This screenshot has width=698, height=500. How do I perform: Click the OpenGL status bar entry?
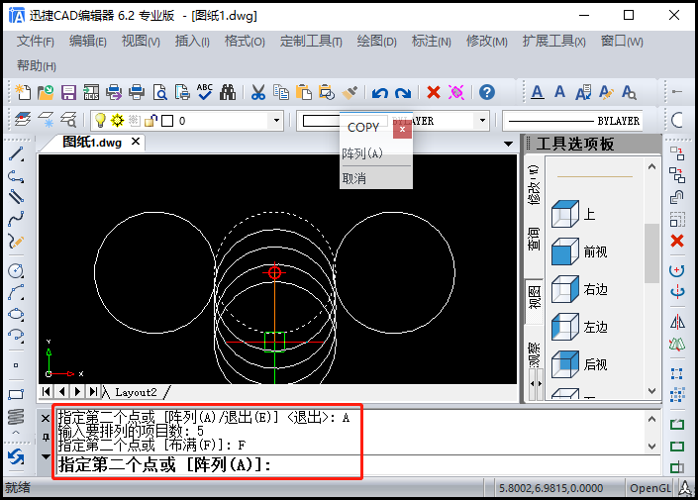[650, 488]
